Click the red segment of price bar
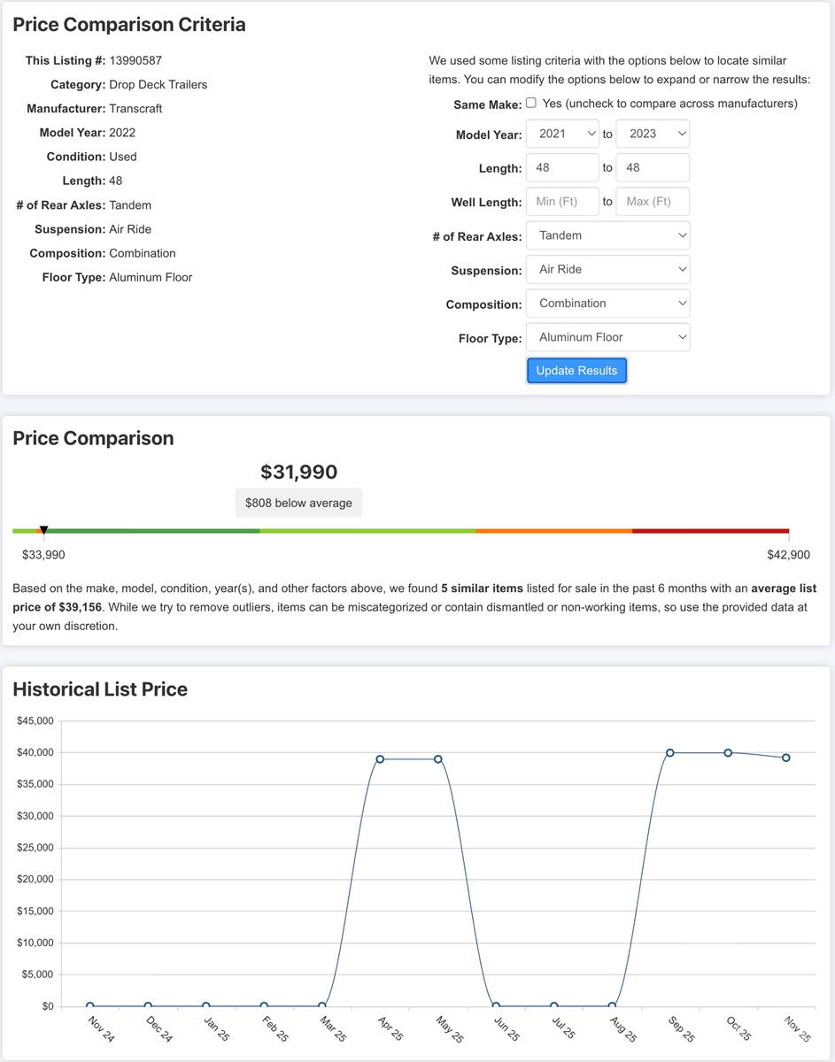The image size is (835, 1062). (710, 531)
